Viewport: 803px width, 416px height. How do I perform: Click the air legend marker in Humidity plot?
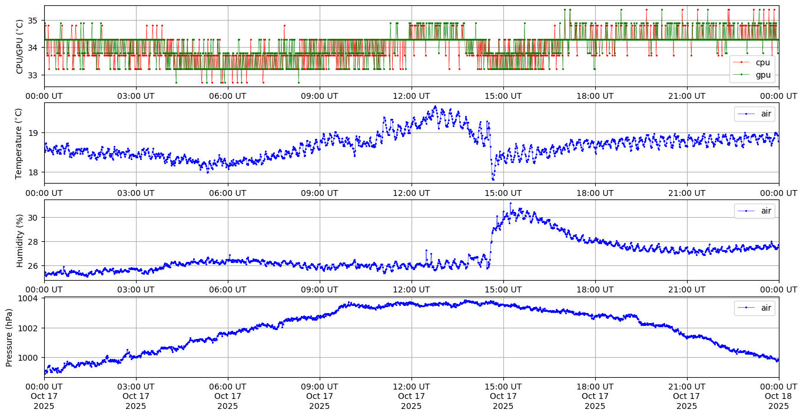point(745,211)
